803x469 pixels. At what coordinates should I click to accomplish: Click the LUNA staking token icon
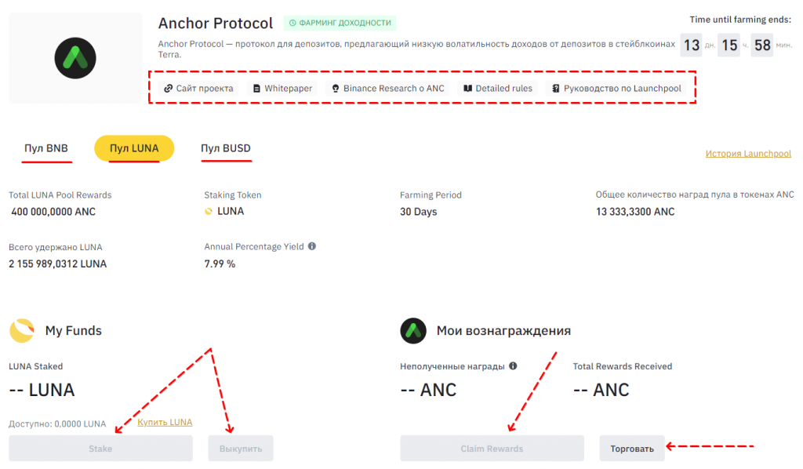[x=209, y=211]
